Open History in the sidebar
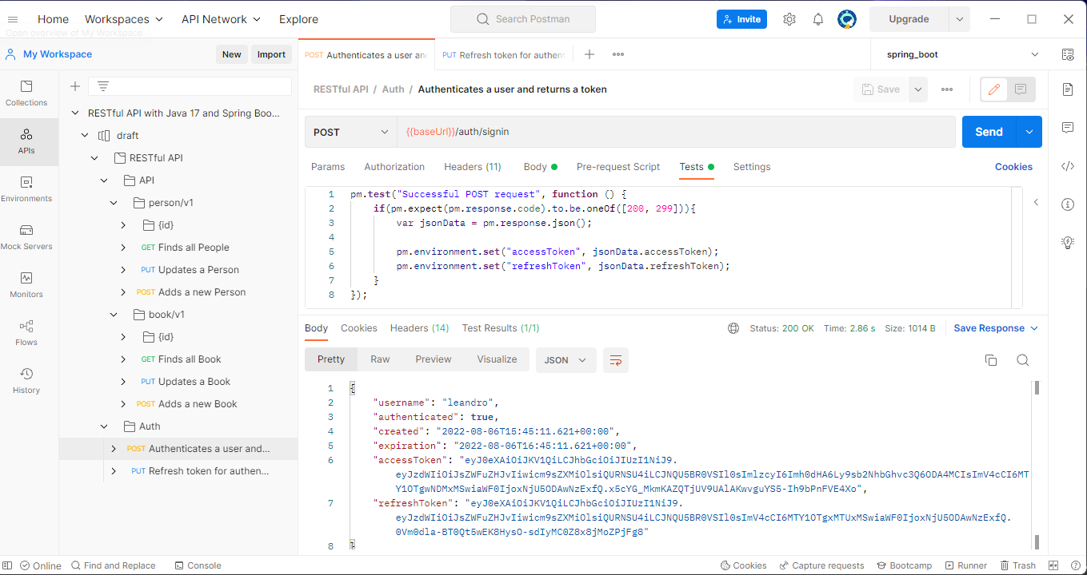The image size is (1087, 575). pyautogui.click(x=26, y=381)
